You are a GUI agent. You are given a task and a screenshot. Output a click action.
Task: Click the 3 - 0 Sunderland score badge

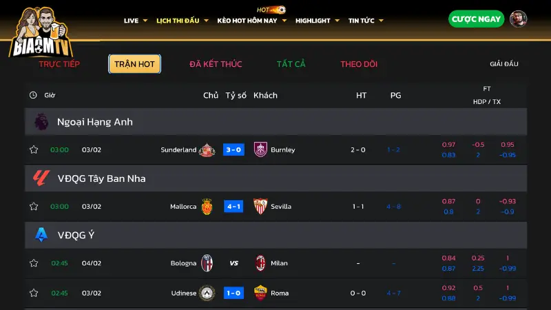(x=233, y=149)
